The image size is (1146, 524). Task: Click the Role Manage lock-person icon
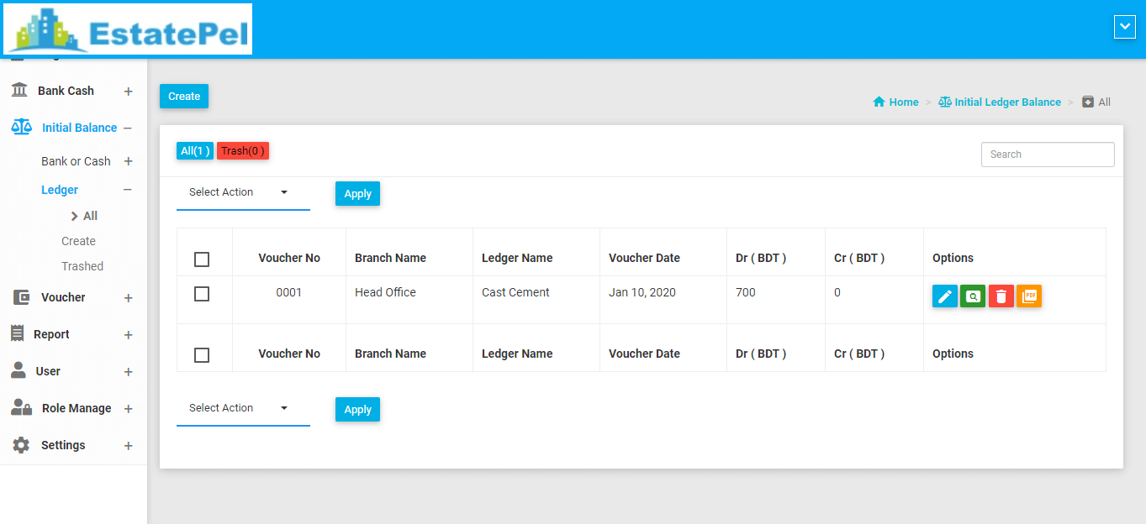(x=21, y=407)
